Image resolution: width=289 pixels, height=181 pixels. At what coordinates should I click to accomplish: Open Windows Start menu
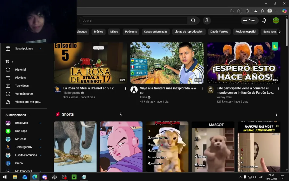coord(5,177)
